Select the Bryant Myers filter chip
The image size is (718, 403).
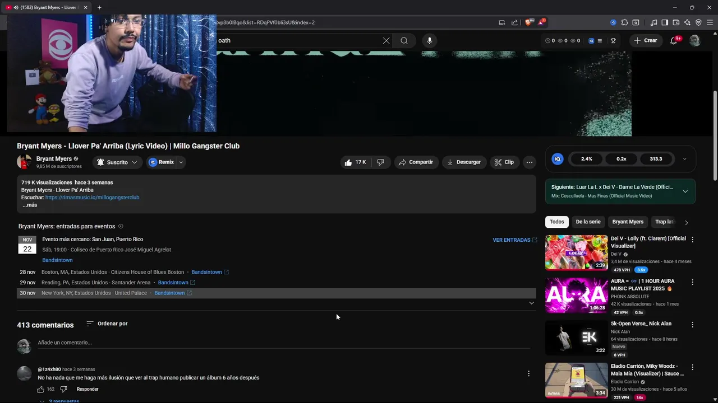pyautogui.click(x=628, y=222)
